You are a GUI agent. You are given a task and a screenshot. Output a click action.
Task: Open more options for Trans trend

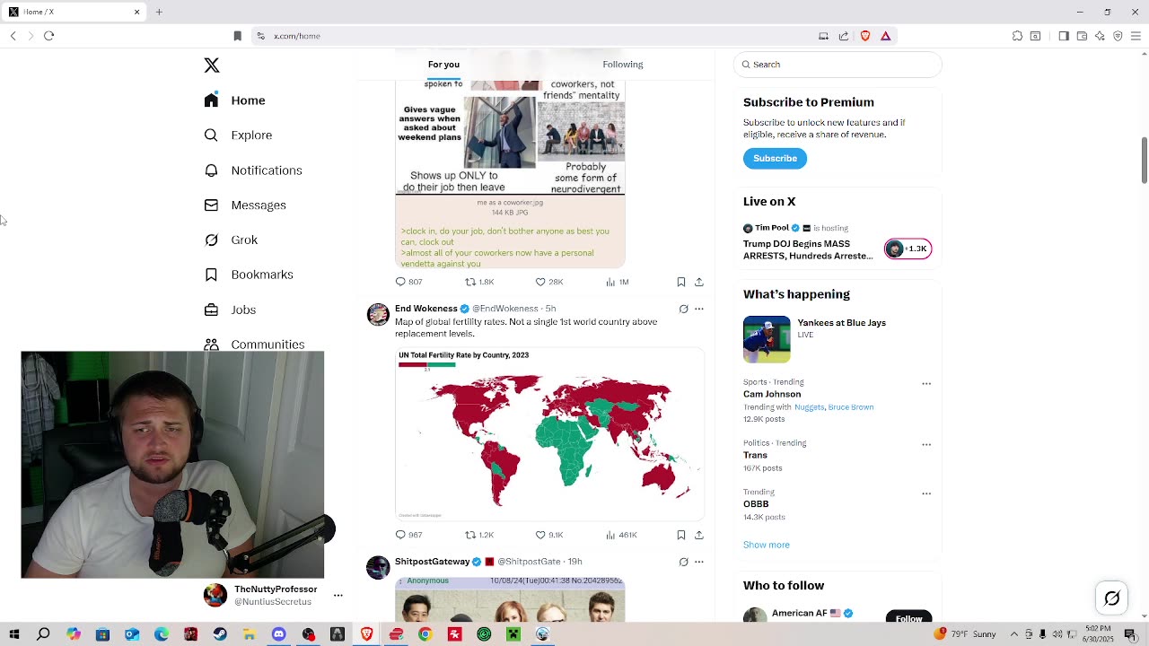click(926, 445)
